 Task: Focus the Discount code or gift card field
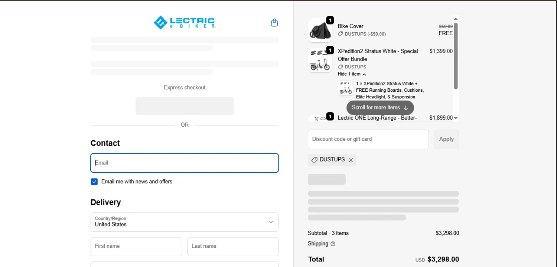pos(368,139)
